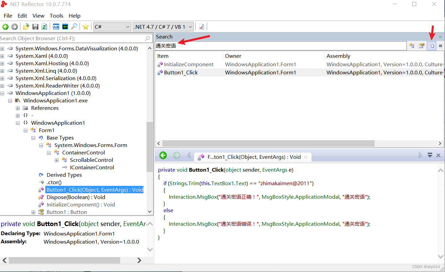Select System.Xml.Serialization (4.0.0.0) in tree

click(x=56, y=78)
